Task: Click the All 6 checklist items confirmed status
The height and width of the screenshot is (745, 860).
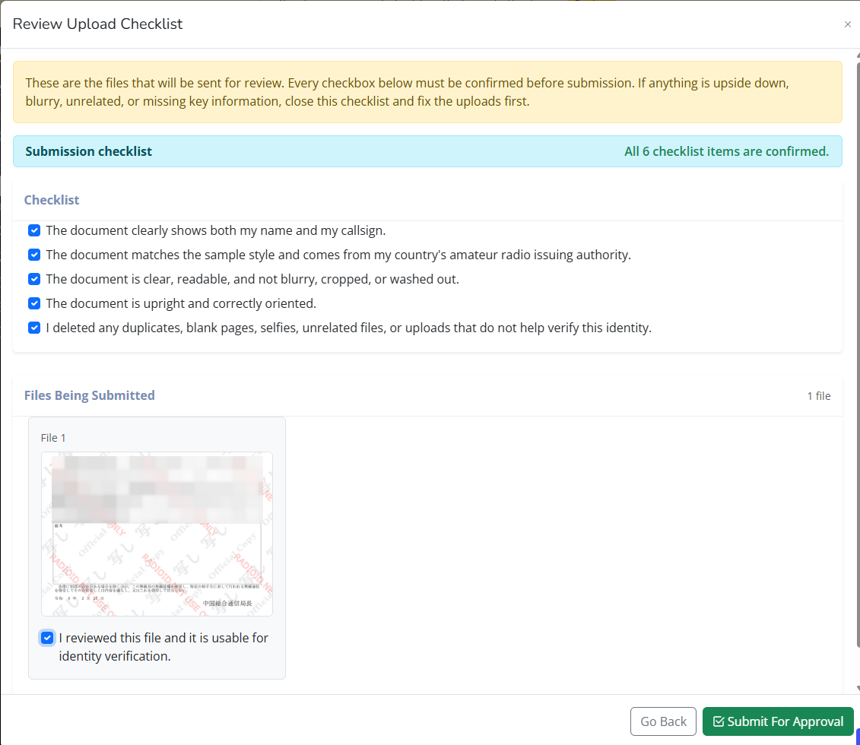Action: [x=725, y=151]
